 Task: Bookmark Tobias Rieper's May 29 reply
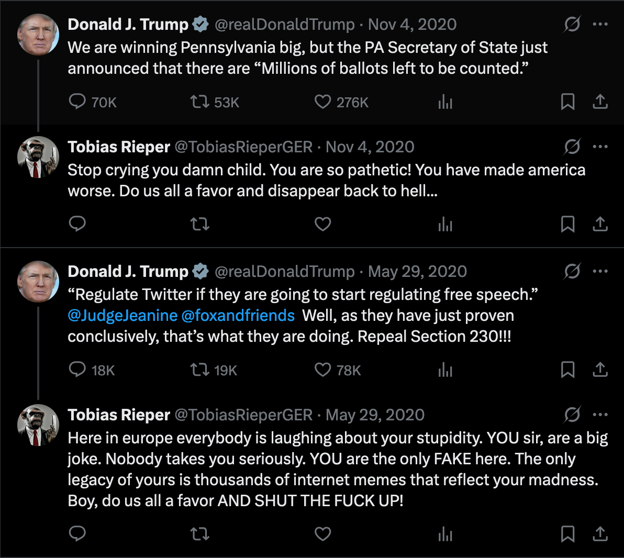coord(567,534)
